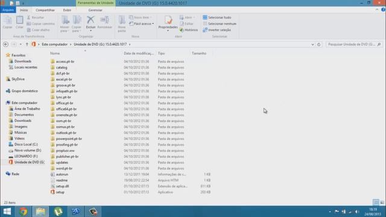Screen dimensions: 386x217
Task: Click Este computador in the address path
Action: 54,44
